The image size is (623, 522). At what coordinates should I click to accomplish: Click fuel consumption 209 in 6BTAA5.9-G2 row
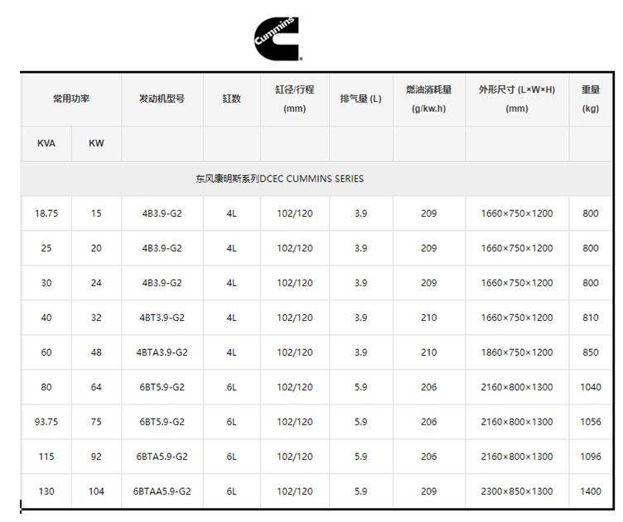point(428,491)
